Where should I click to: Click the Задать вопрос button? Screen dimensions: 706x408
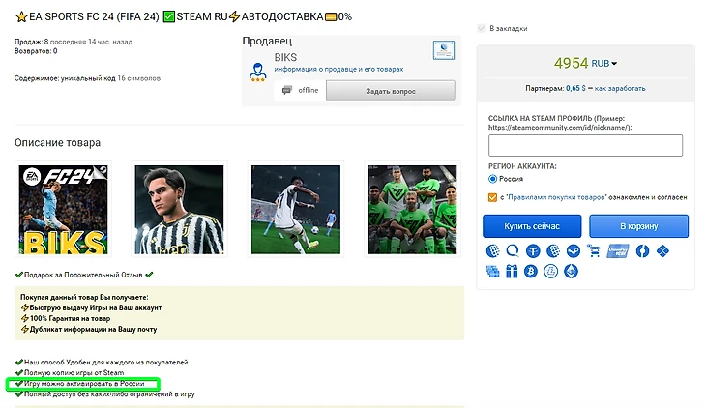pyautogui.click(x=391, y=91)
